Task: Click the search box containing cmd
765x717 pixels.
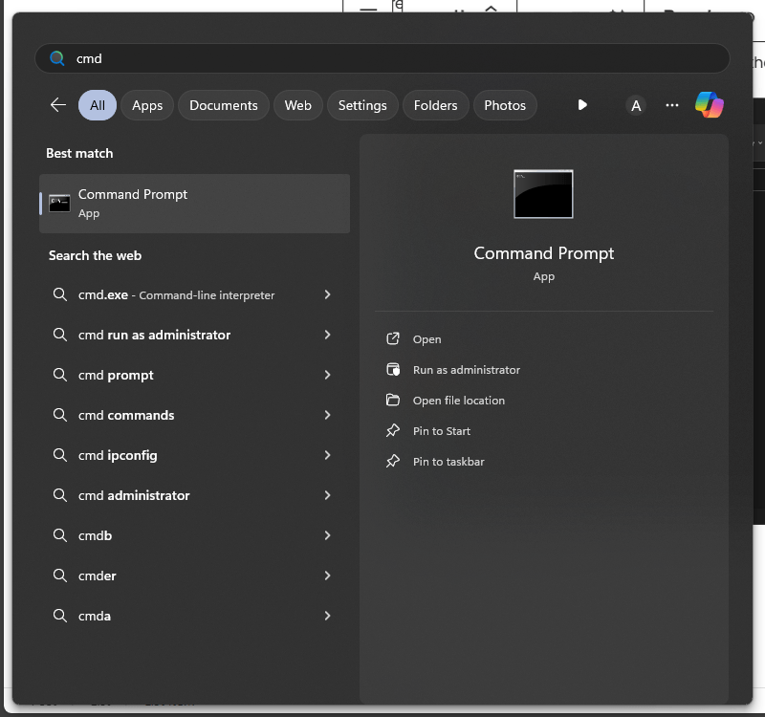Action: tap(382, 58)
